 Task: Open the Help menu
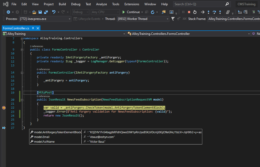point(164,4)
